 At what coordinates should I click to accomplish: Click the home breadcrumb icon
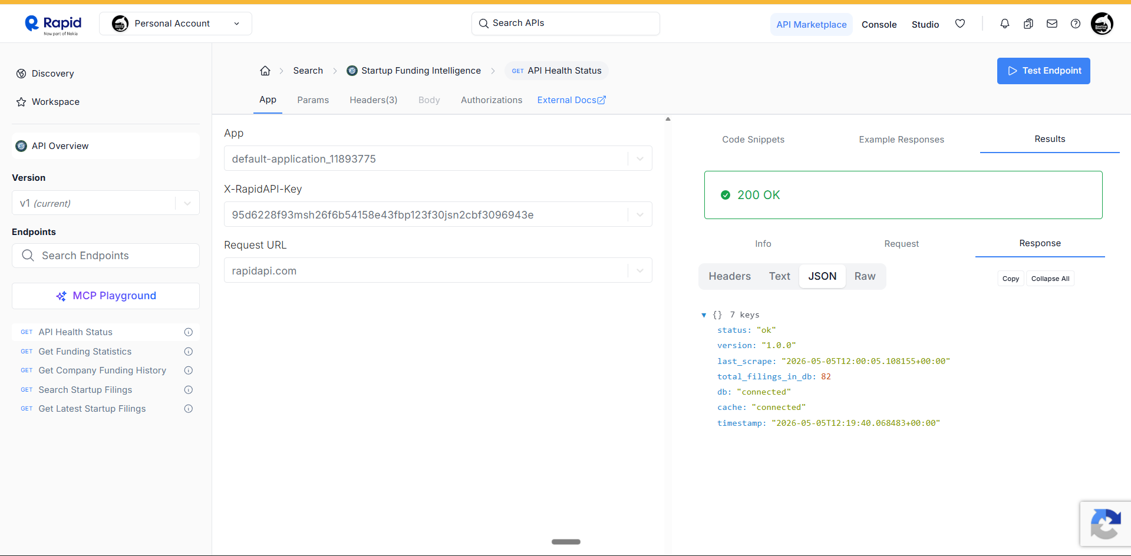[x=265, y=71]
